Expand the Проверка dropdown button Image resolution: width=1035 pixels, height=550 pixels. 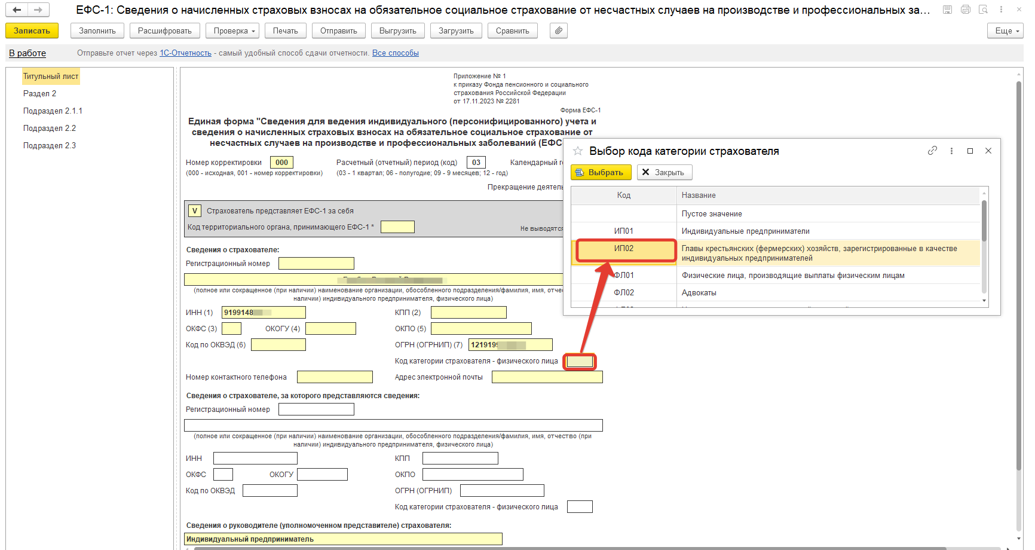234,30
